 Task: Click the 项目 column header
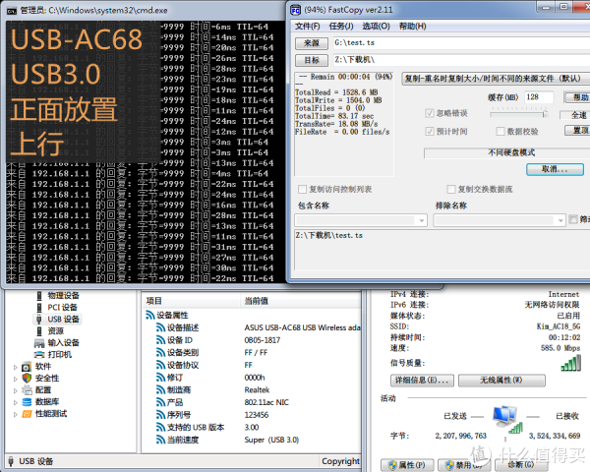coord(191,301)
